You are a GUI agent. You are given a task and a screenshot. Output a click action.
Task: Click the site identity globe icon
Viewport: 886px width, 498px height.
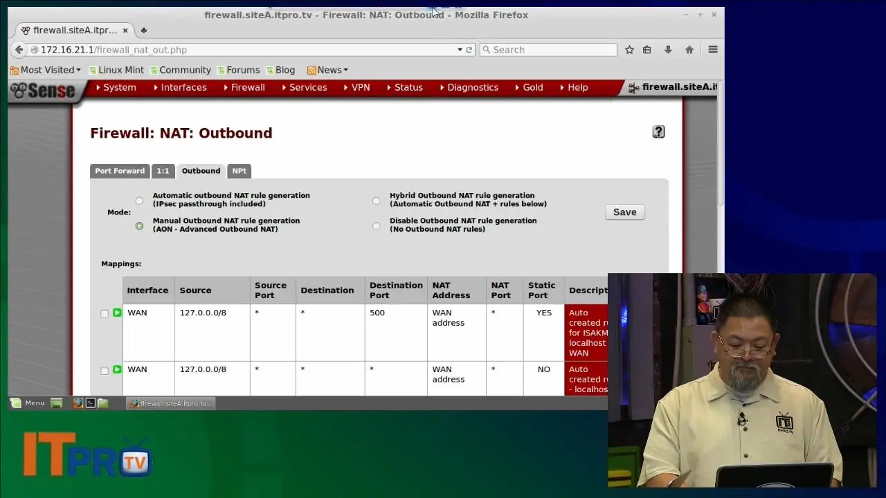pyautogui.click(x=35, y=50)
